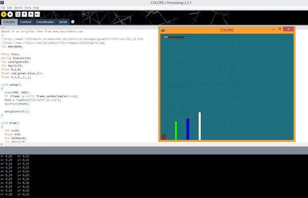Click the green bar in the sketch
This screenshot has height=198, width=308.
click(176, 131)
